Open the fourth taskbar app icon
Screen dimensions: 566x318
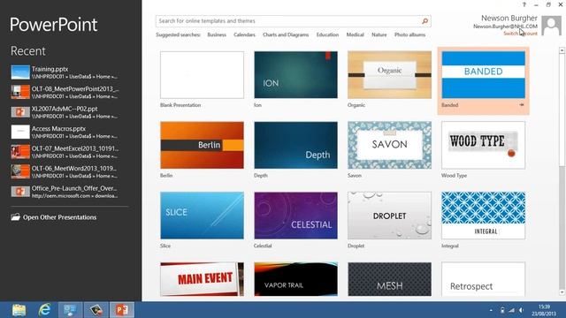[x=96, y=310]
